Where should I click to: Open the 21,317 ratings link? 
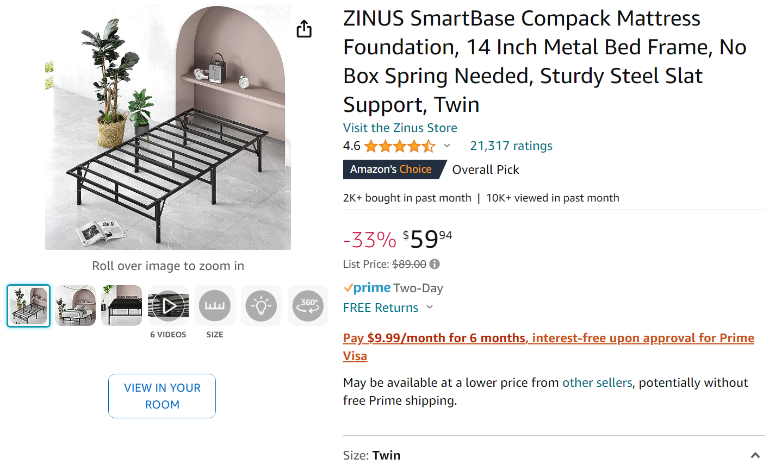pos(511,146)
